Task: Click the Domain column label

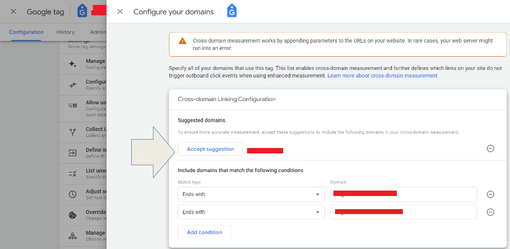Action: pyautogui.click(x=338, y=182)
